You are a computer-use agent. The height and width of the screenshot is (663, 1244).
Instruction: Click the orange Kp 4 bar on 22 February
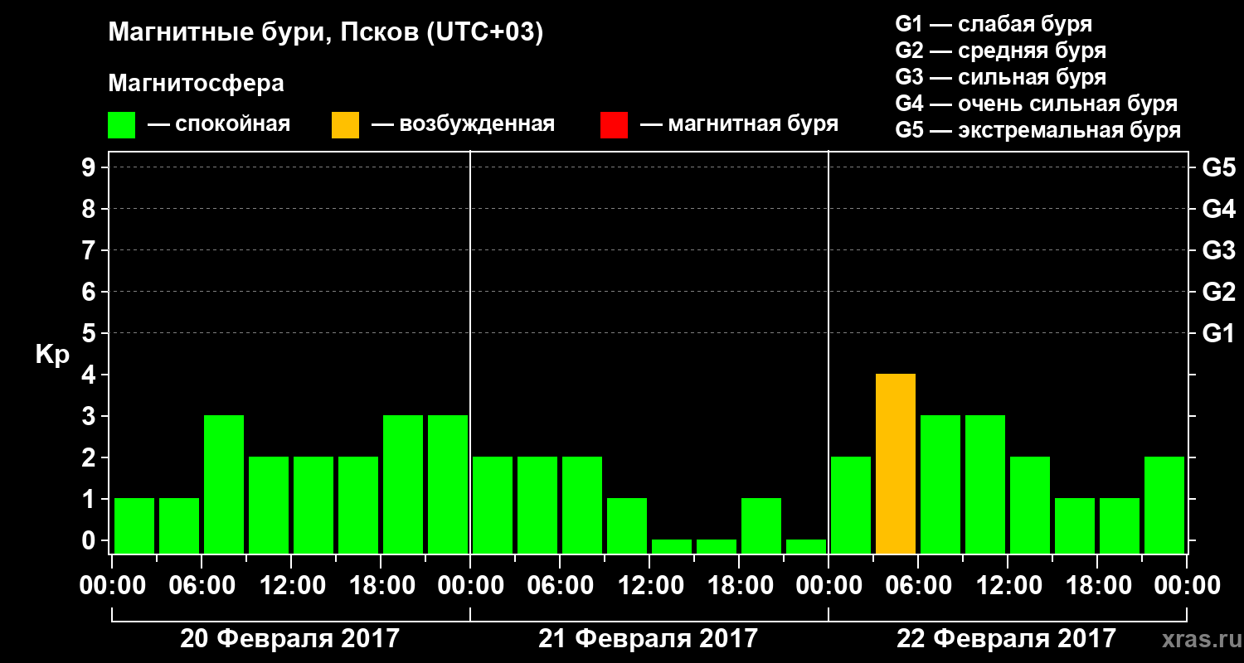[896, 463]
